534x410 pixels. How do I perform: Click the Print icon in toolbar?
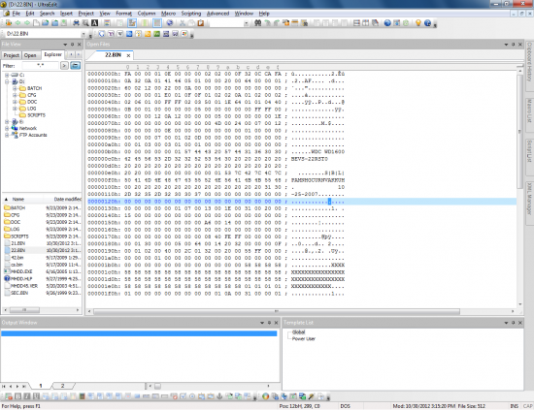click(77, 23)
